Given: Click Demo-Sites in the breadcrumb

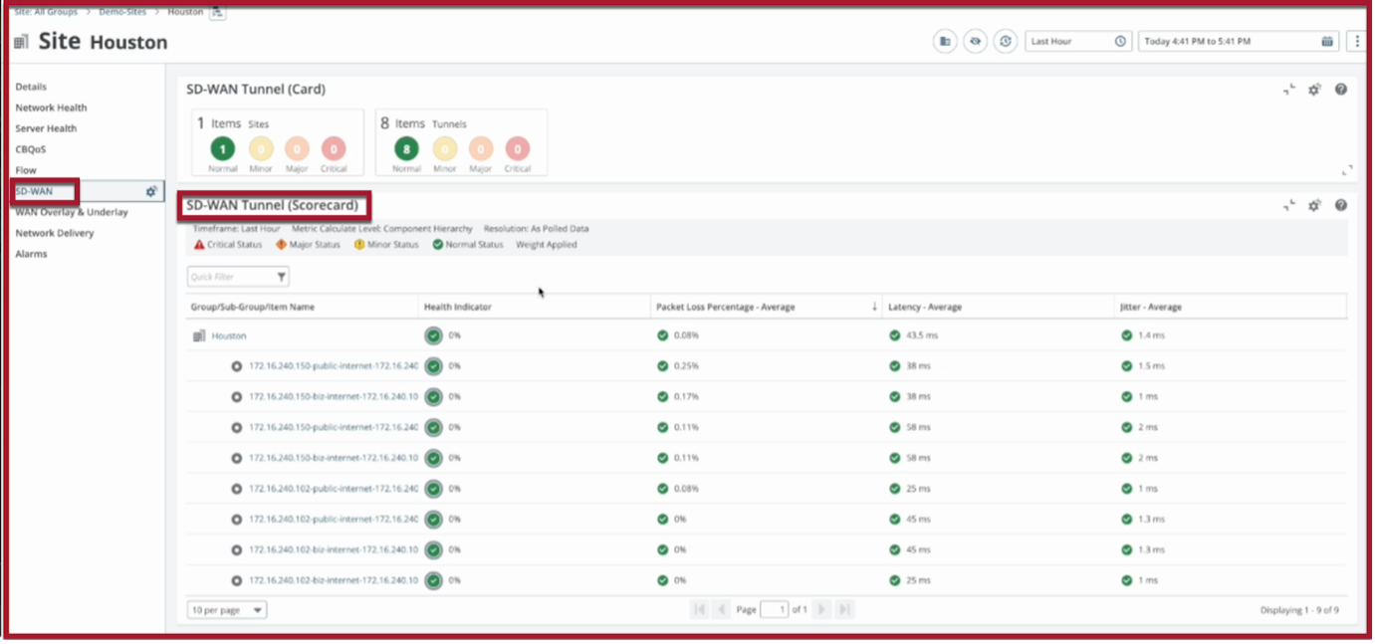Looking at the screenshot, I should [122, 12].
